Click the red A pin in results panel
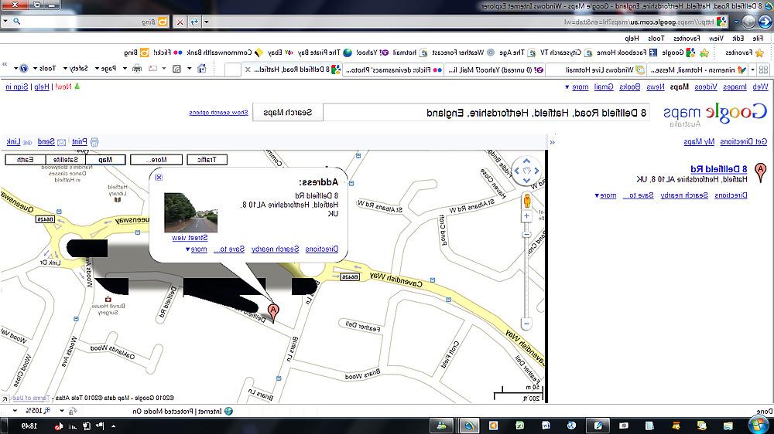774x434 pixels. coord(761,172)
